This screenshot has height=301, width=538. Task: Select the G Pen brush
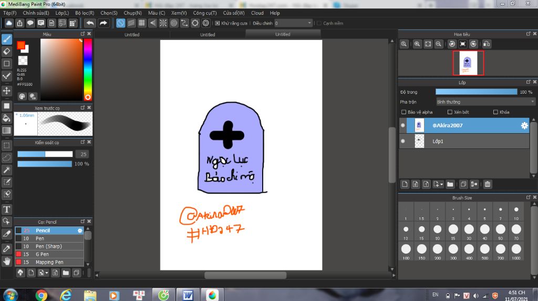[49, 254]
